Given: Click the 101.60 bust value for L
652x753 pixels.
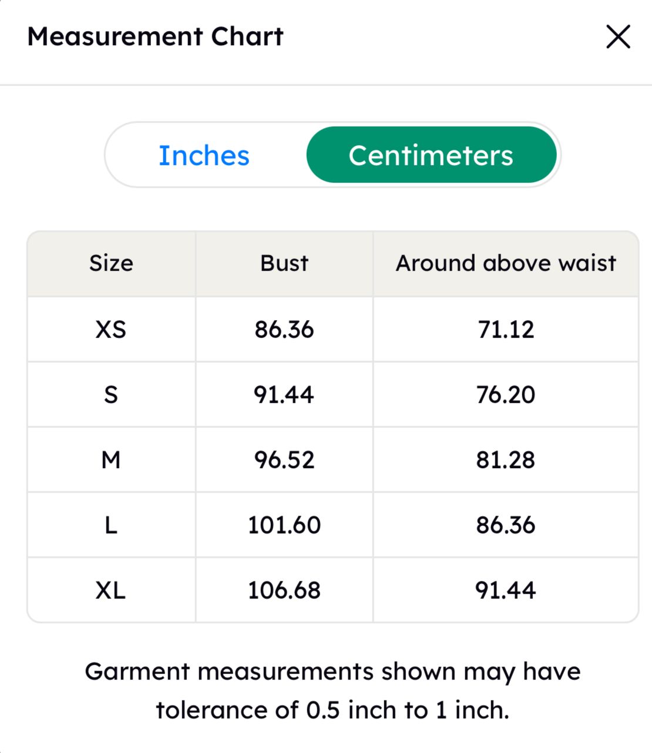Looking at the screenshot, I should [284, 525].
